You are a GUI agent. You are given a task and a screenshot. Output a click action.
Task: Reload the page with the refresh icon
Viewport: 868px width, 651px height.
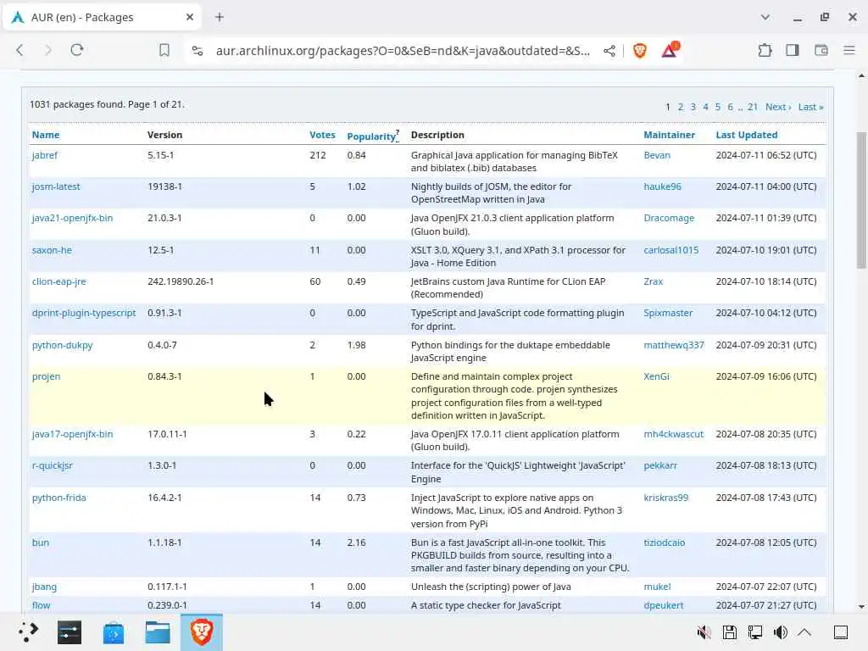pyautogui.click(x=77, y=50)
